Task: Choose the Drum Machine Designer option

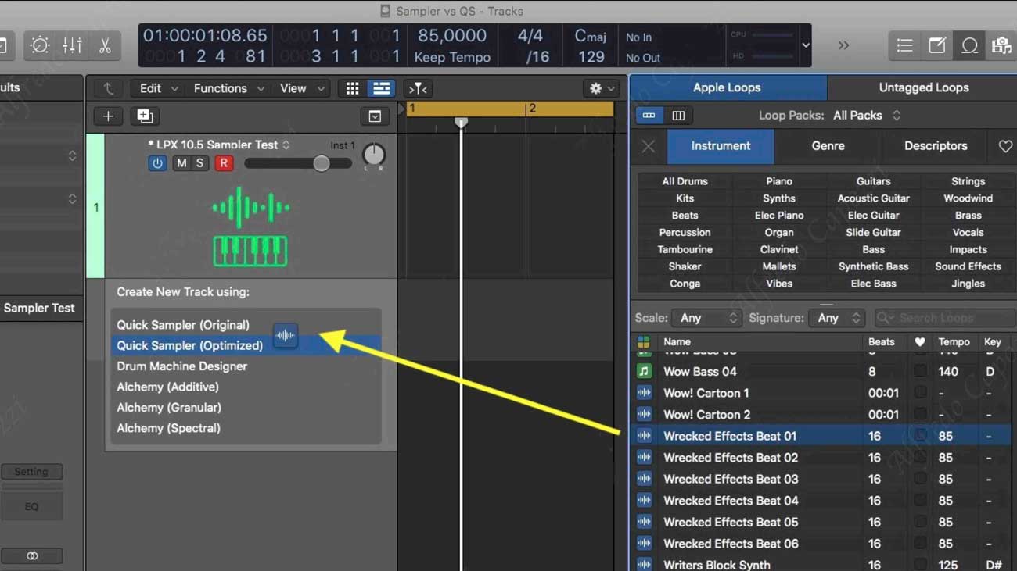Action: [x=181, y=366]
